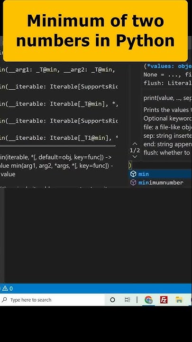Click the "None = ..., fi" parameter text
The width and height of the screenshot is (192, 342).
click(168, 75)
